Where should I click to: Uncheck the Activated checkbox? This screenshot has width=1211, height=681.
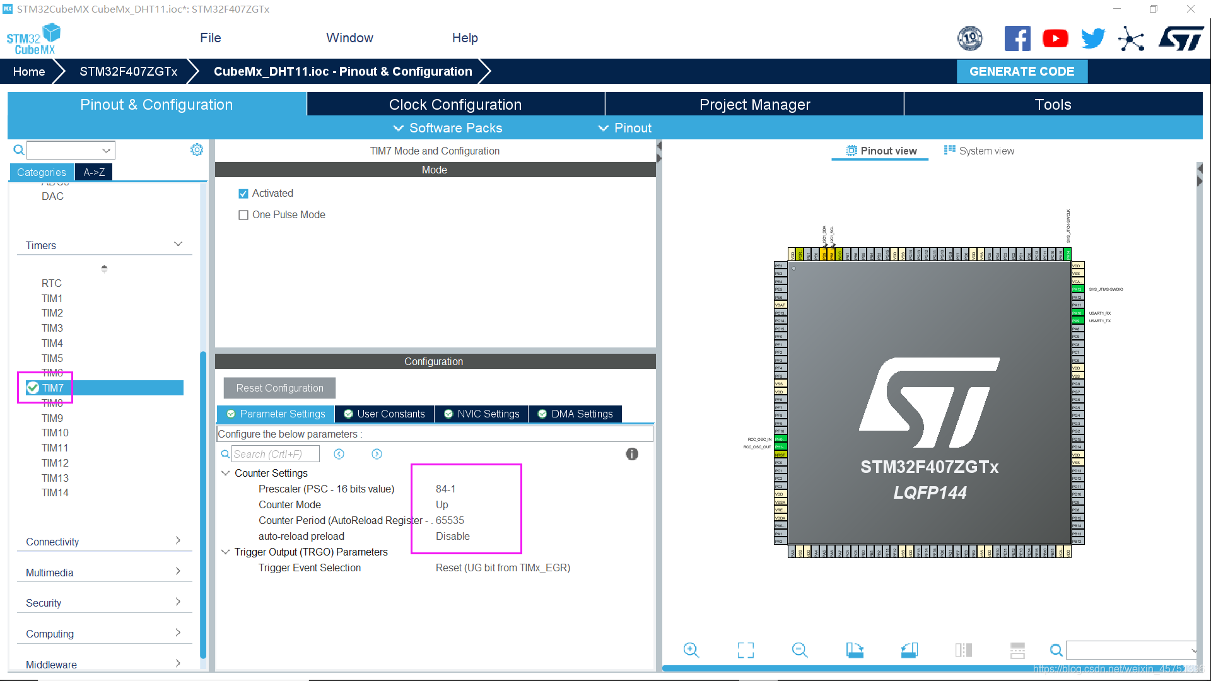tap(243, 194)
